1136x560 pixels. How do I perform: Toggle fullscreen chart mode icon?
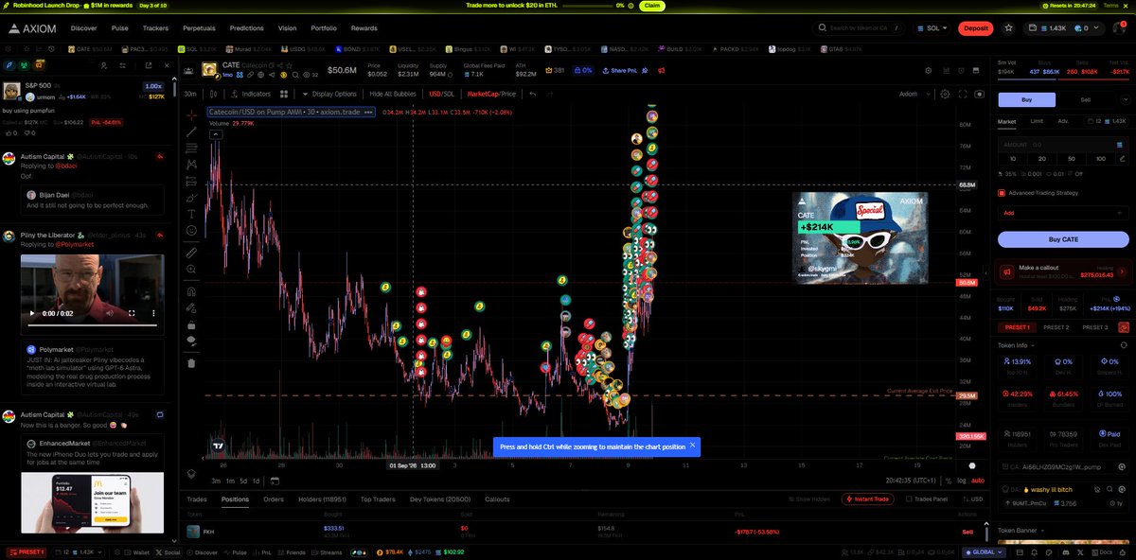(x=963, y=94)
